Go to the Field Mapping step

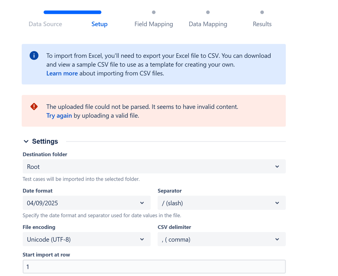tap(154, 24)
